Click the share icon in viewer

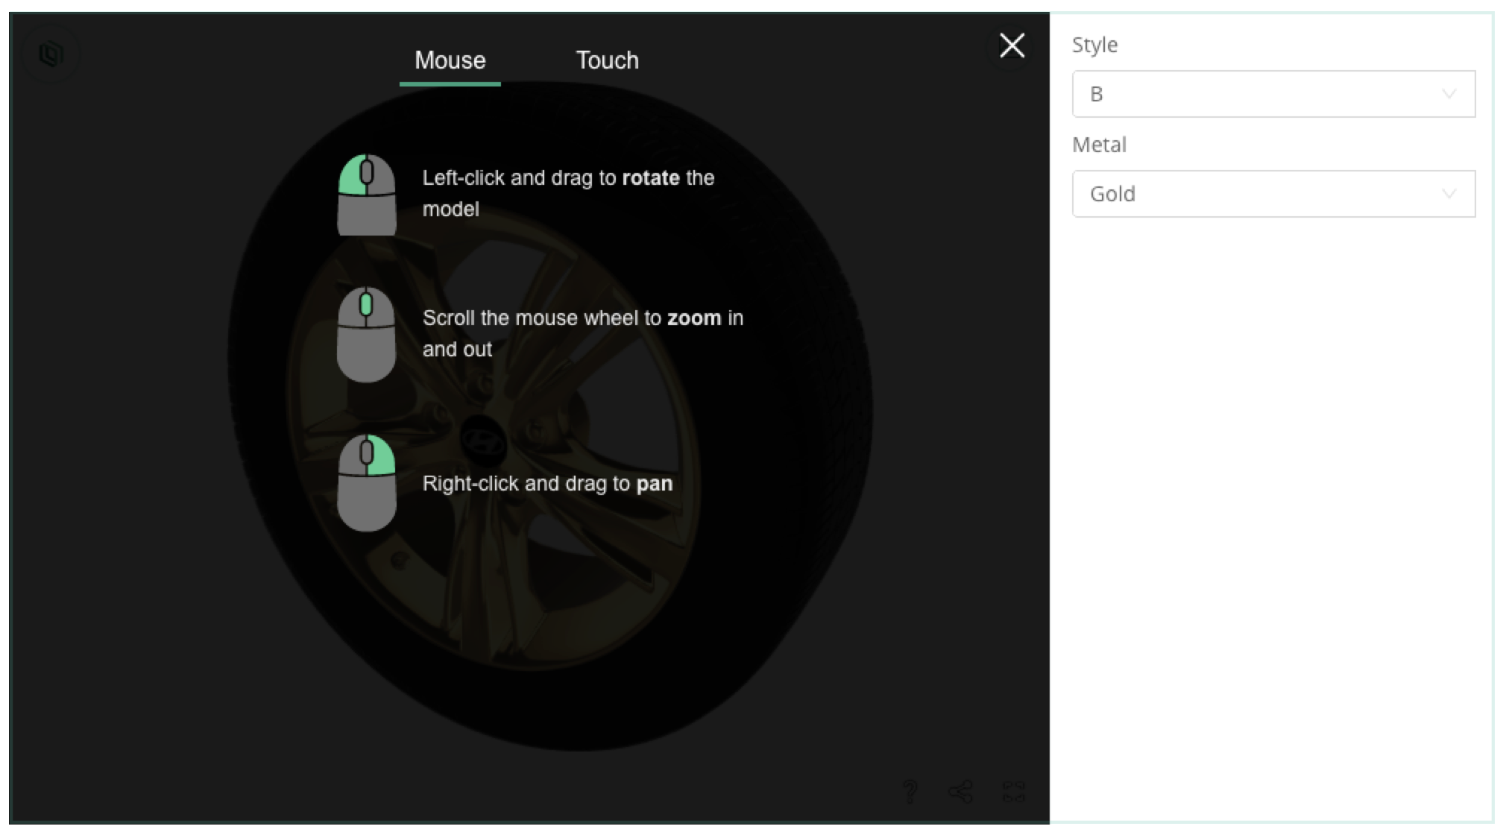click(960, 791)
